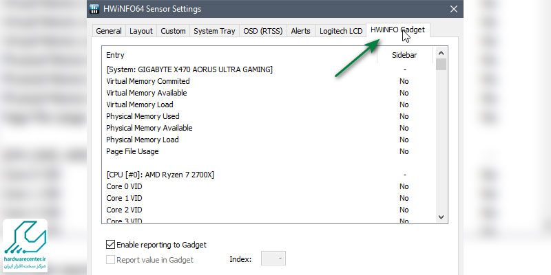Click the sensor list scrollbar thumb
This screenshot has width=551, height=275.
pyautogui.click(x=441, y=65)
